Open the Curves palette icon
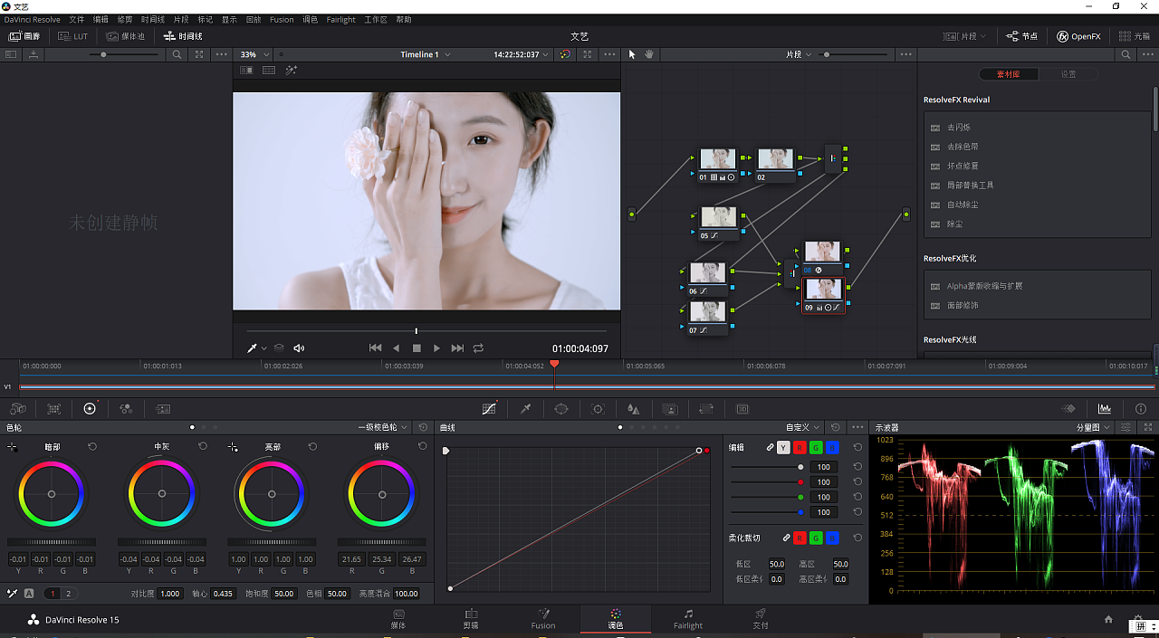The image size is (1159, 638). [x=489, y=409]
